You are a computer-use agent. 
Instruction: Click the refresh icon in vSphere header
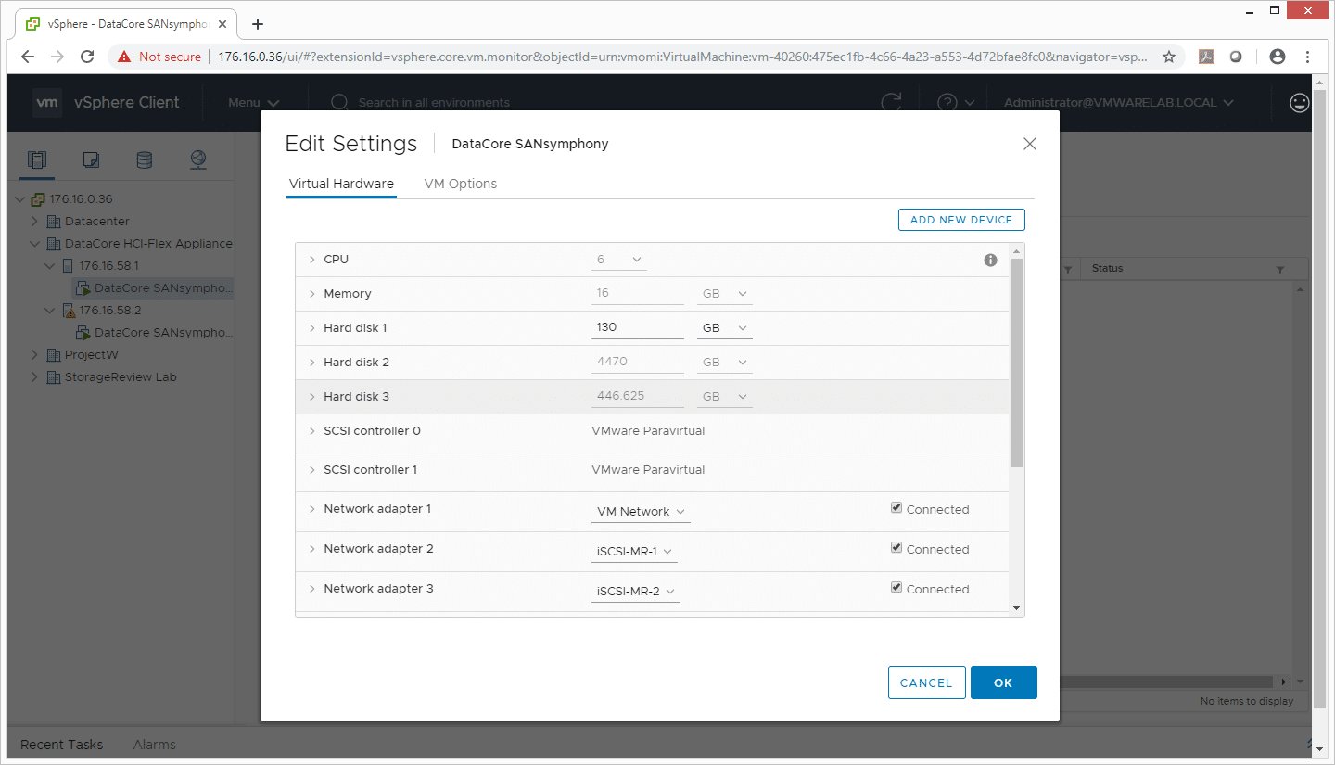(891, 102)
